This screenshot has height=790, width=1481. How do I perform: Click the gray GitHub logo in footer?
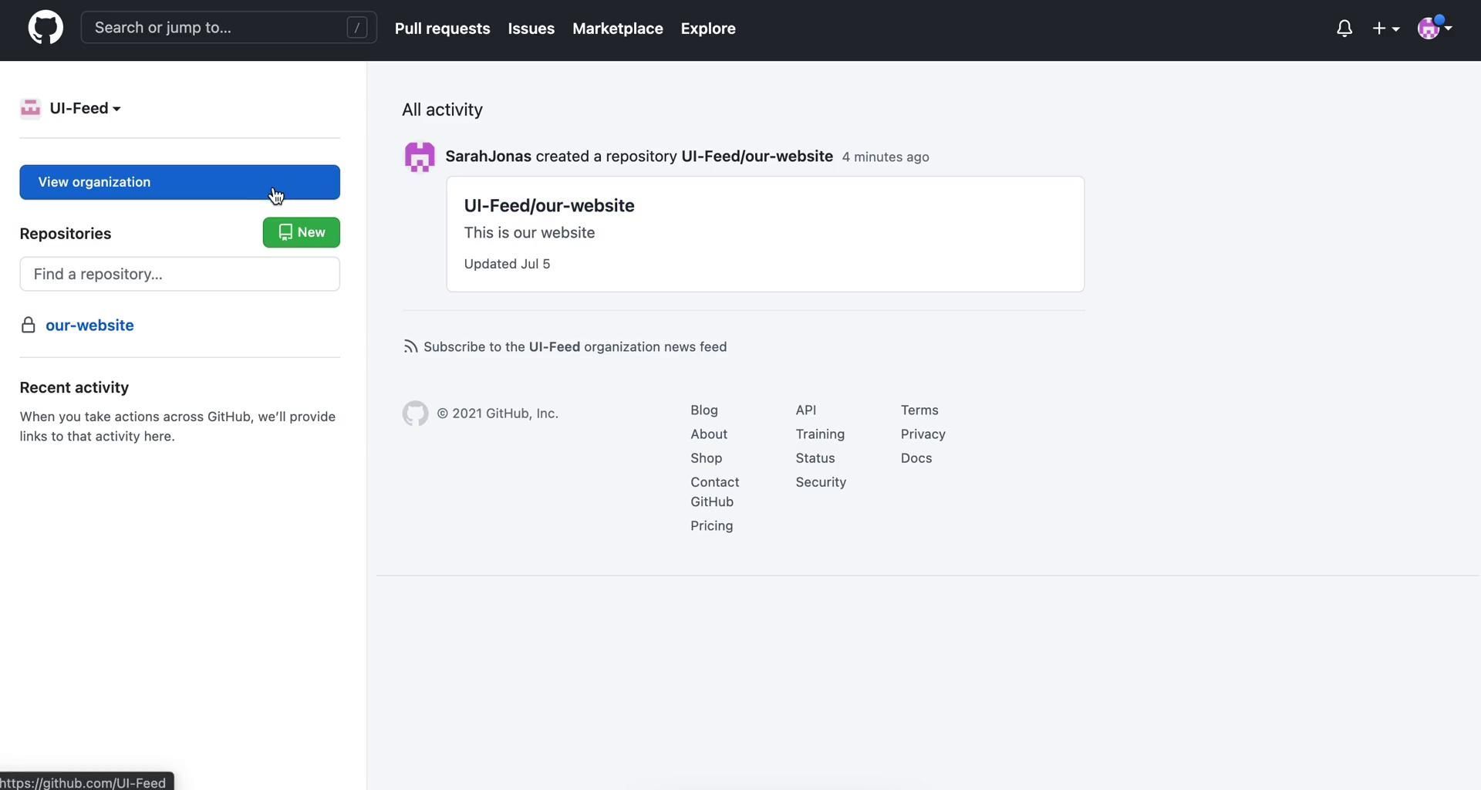415,414
